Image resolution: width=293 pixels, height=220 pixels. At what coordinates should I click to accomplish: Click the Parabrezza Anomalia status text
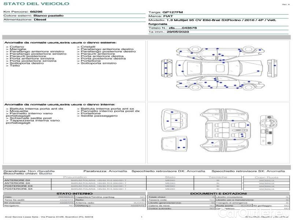[x=105, y=171]
